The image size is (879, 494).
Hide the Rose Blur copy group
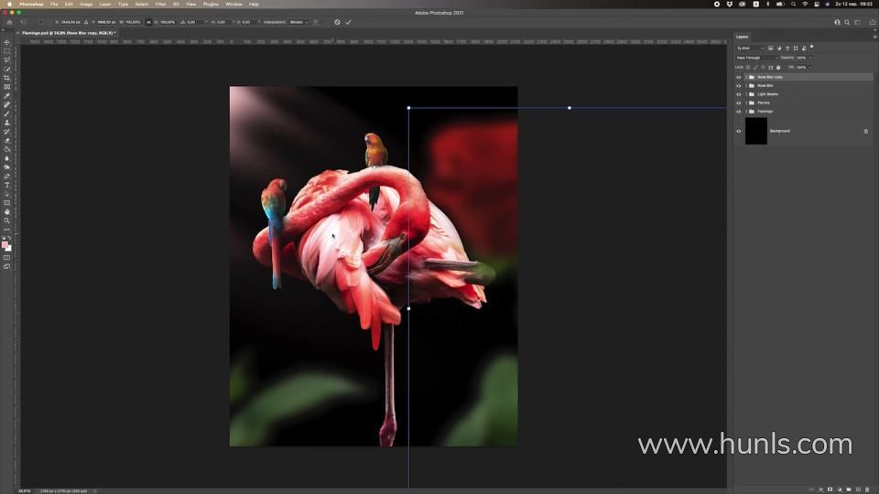(x=739, y=77)
